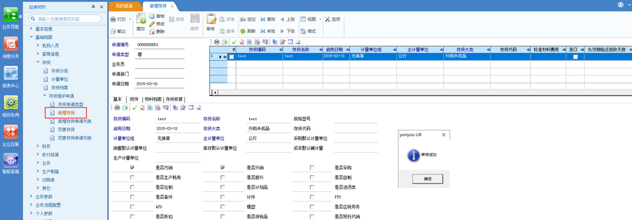The height and width of the screenshot is (220, 632).
Task: Click the large 审核 clipboard icon
Action: (211, 19)
